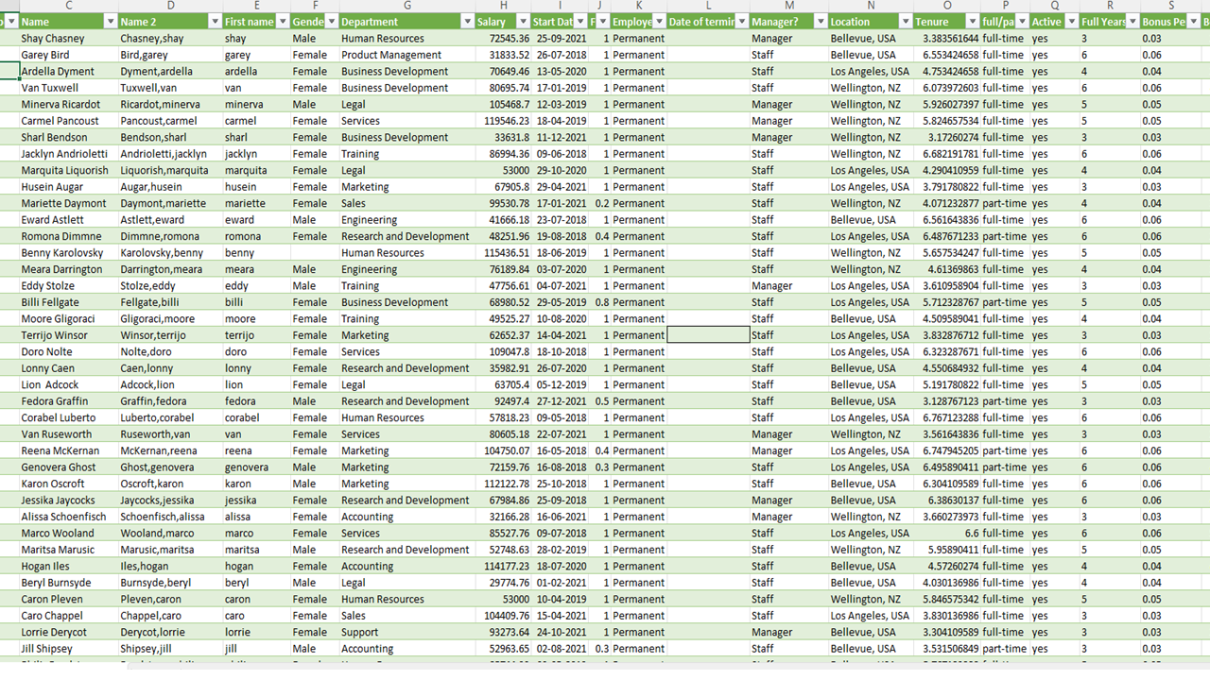Viewport: 1210px width, 680px height.
Task: Select the cell Dyment,ardella
Action: pos(170,72)
